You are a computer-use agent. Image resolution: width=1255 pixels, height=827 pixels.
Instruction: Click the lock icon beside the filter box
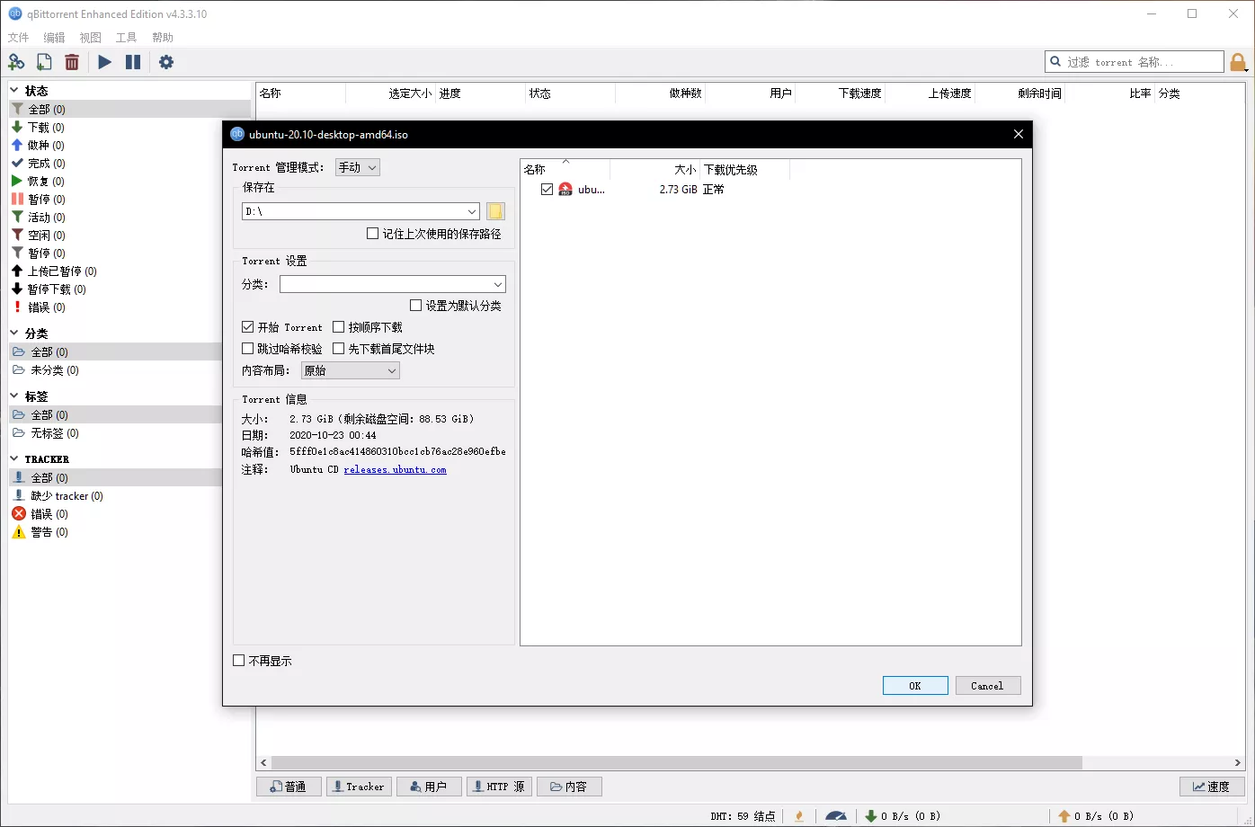pos(1238,62)
